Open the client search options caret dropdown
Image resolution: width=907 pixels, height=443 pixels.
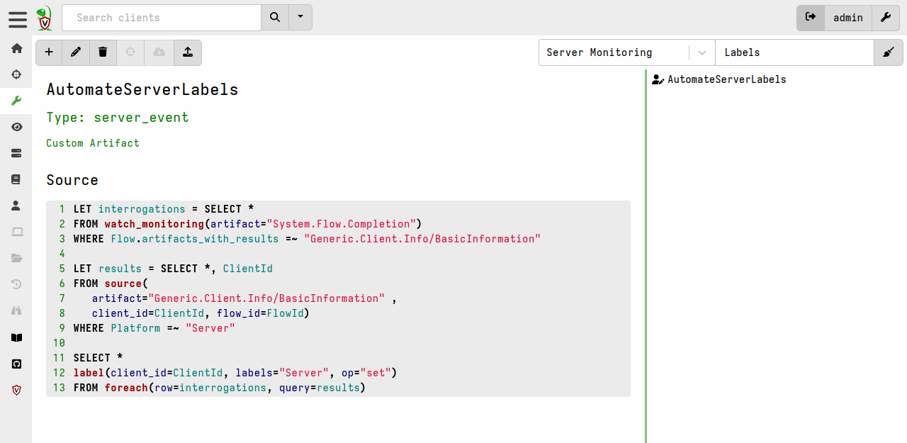click(300, 18)
